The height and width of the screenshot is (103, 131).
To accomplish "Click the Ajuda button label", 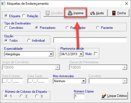I will pos(100,13).
